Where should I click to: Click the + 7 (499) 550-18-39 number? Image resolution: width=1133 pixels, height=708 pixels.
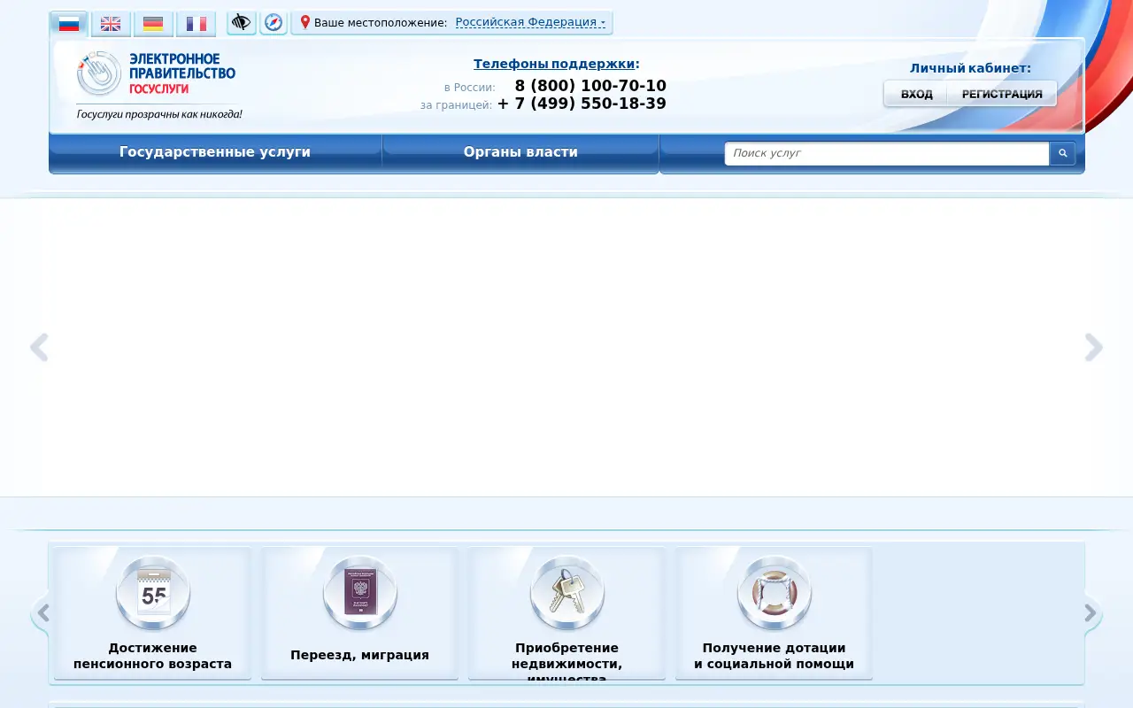click(x=582, y=104)
